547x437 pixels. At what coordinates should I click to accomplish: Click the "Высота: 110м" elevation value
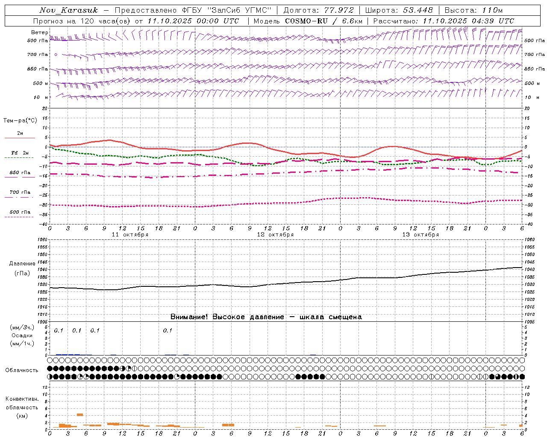point(473,10)
